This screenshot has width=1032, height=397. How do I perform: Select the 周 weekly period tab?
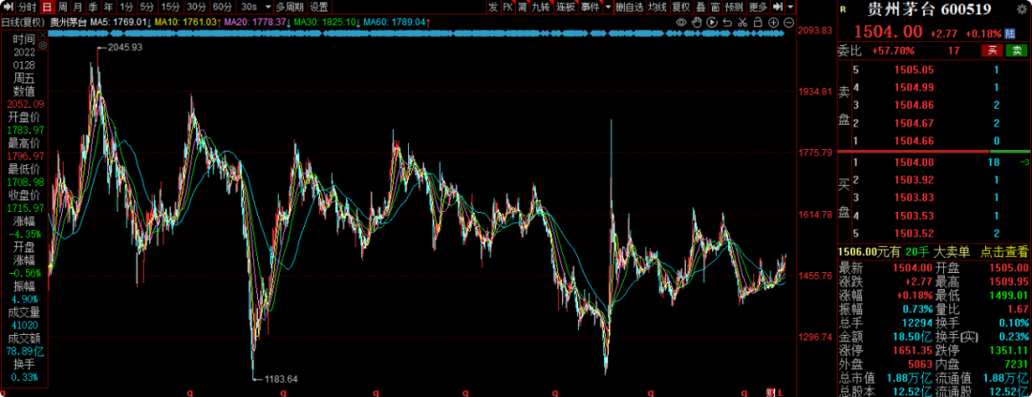[x=62, y=7]
